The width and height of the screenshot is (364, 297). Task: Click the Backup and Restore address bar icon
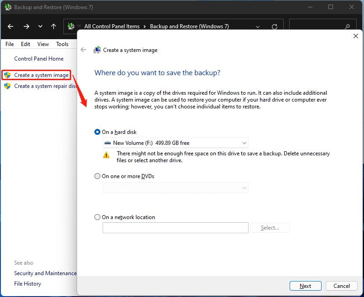(71, 26)
